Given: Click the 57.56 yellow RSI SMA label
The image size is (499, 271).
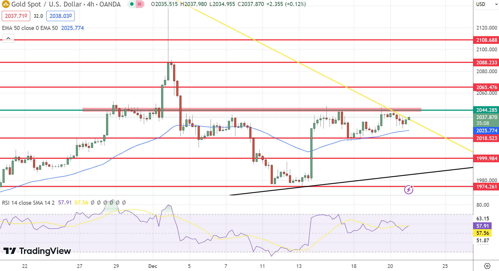Looking at the screenshot, I should pos(482,233).
